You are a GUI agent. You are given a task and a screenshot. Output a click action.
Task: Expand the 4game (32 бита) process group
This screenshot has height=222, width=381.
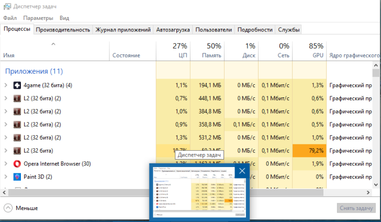[6, 85]
